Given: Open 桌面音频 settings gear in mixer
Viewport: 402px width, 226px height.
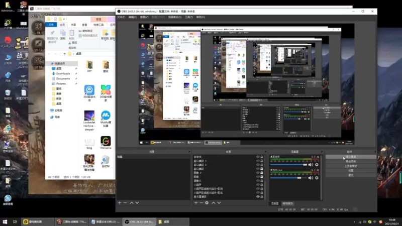Looking at the screenshot, I should point(317,165).
